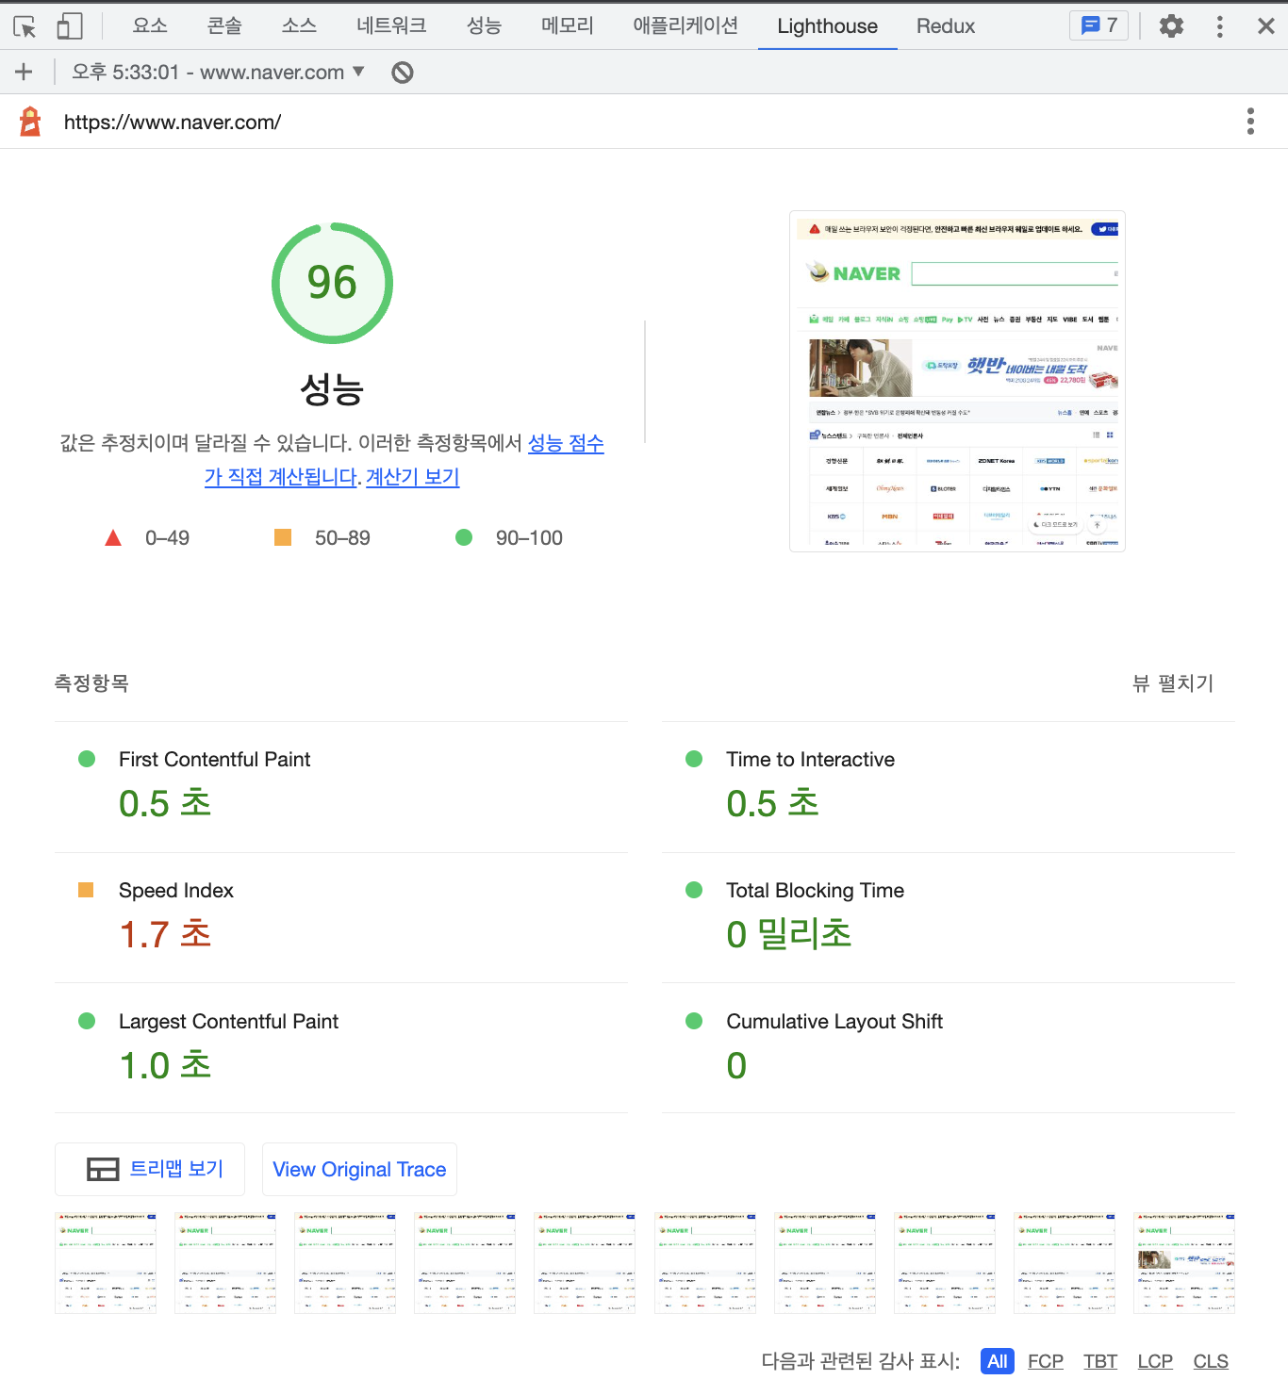Click Cumulative Layout Shift metric

(949, 1048)
